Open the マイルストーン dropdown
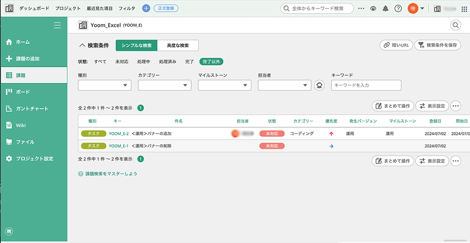The image size is (470, 243). click(225, 85)
